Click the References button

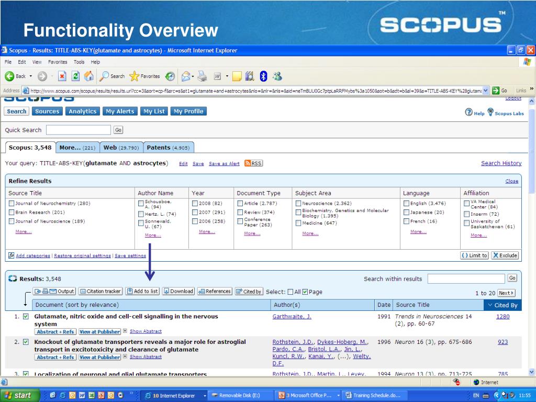215,291
